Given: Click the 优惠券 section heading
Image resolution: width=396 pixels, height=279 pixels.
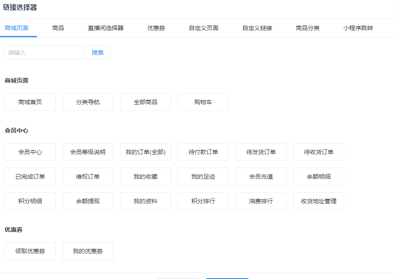Looking at the screenshot, I should pos(14,229).
